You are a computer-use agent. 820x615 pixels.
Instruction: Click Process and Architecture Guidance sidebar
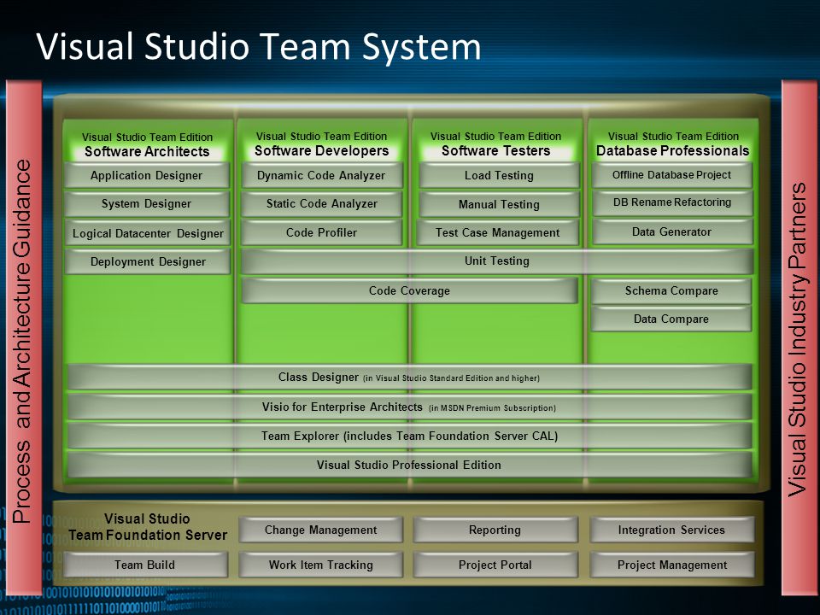point(24,337)
